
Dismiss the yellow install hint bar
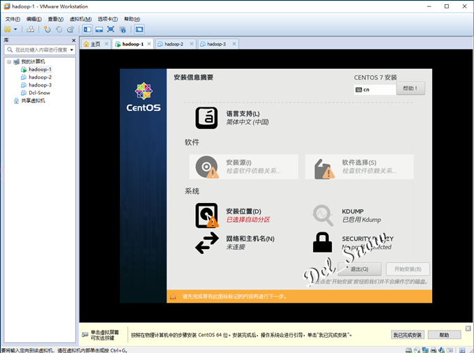[x=468, y=329]
